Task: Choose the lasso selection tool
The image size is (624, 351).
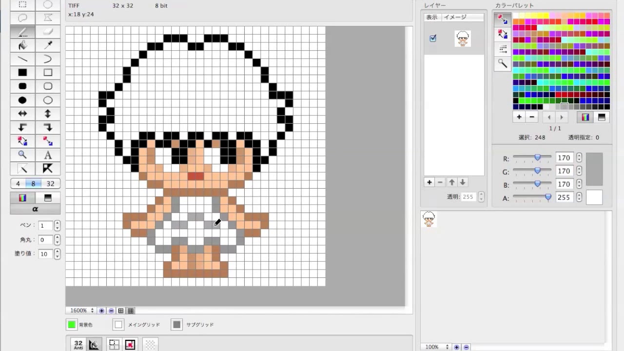Action: click(x=22, y=18)
